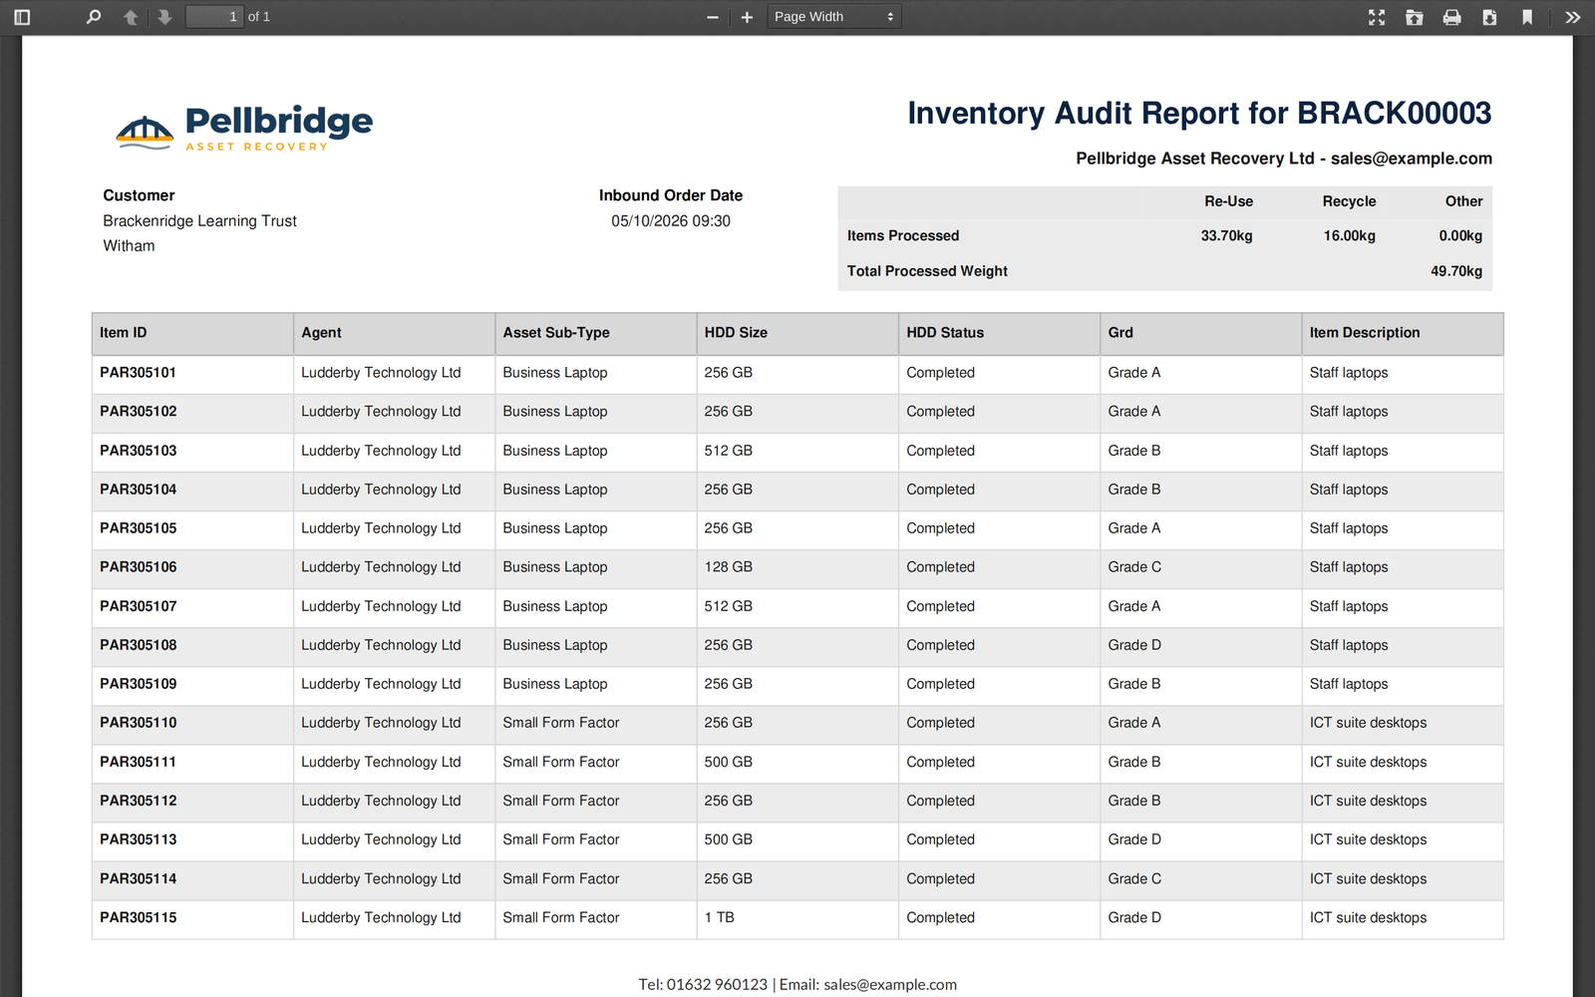Viewport: 1595px width, 997px height.
Task: Open the secondary tools menu
Action: (1573, 17)
